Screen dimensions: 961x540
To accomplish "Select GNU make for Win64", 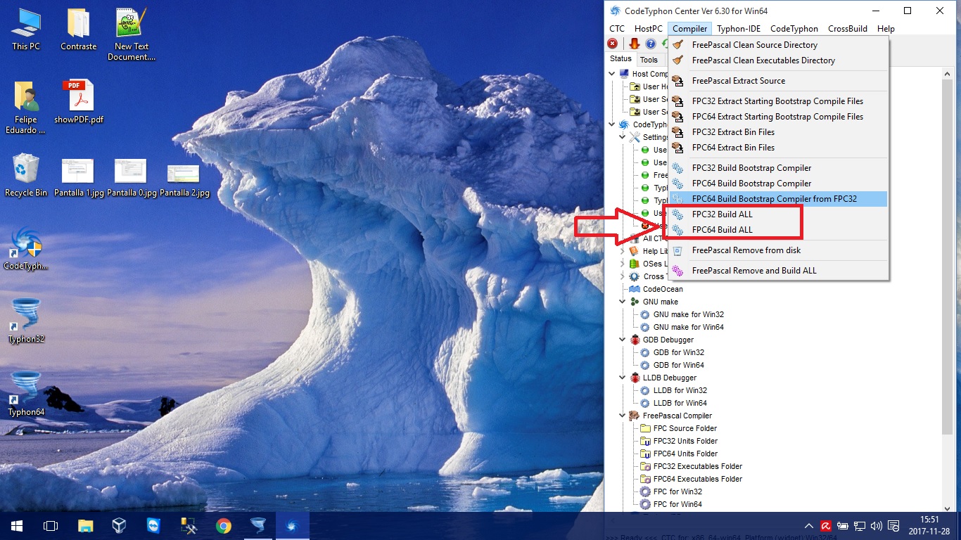I will click(x=688, y=327).
